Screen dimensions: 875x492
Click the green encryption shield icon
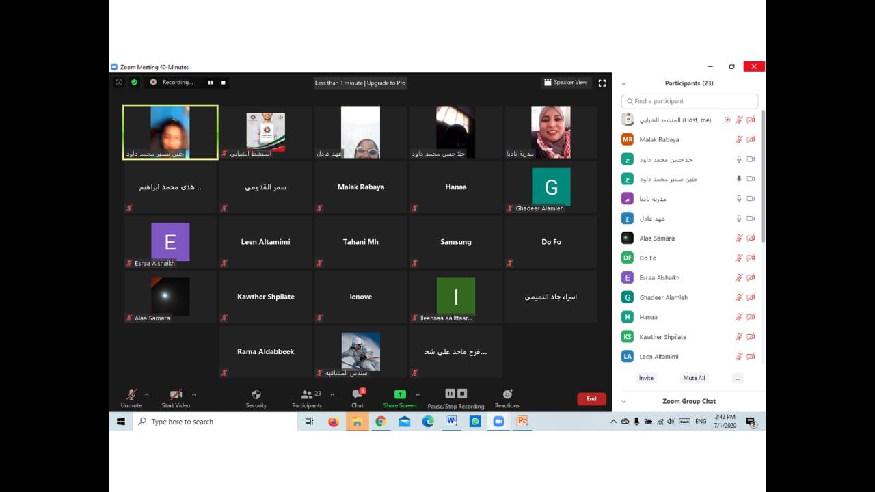[x=135, y=82]
